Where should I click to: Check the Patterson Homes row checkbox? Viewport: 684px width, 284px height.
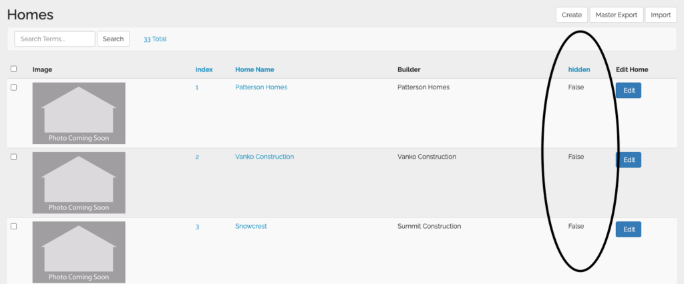[14, 87]
